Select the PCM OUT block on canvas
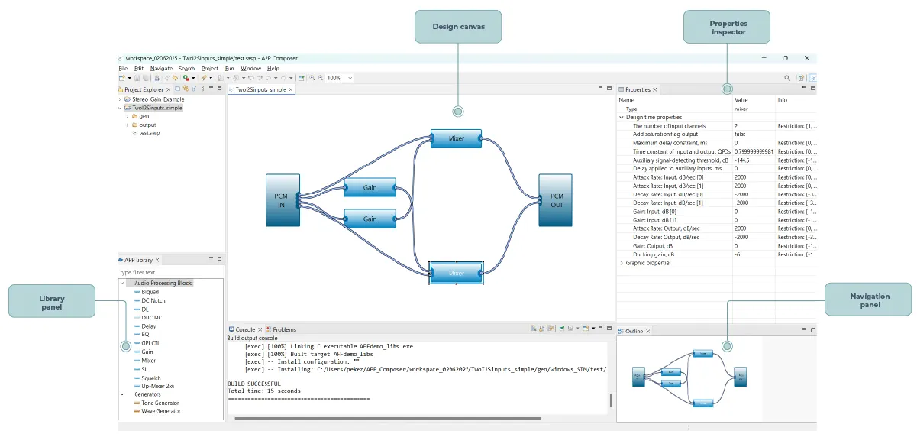This screenshot has width=917, height=444. (555, 200)
